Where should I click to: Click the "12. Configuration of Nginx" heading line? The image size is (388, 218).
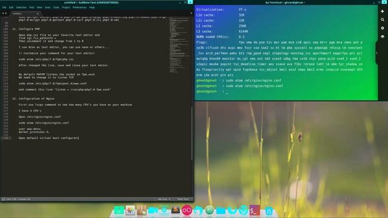(x=33, y=99)
